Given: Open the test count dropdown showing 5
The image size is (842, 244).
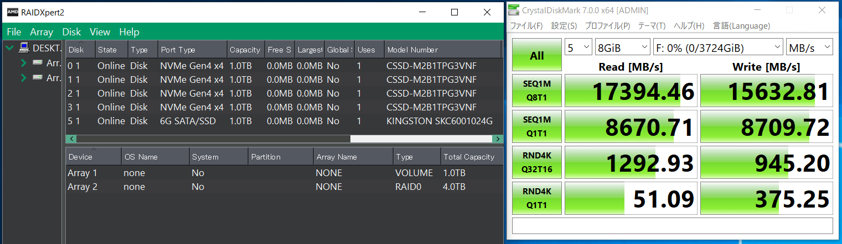Looking at the screenshot, I should [x=578, y=47].
